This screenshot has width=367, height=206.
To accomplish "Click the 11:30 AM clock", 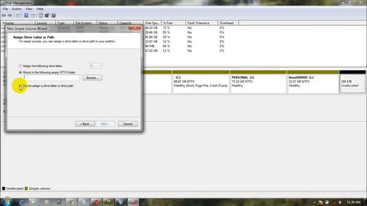I will (353, 202).
